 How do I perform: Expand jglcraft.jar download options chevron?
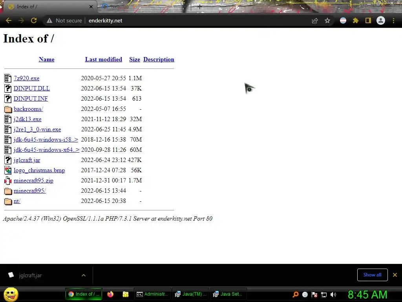click(x=84, y=275)
